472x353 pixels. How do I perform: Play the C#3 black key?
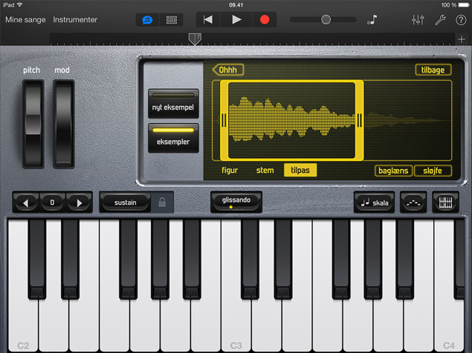(x=250, y=259)
